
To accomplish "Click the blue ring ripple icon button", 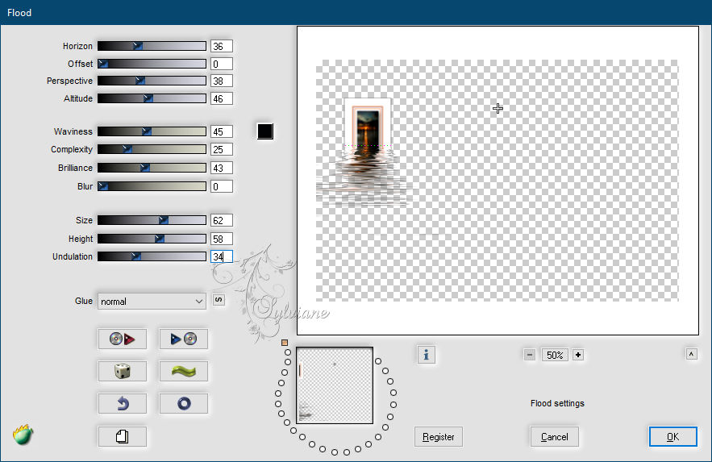I will [184, 403].
